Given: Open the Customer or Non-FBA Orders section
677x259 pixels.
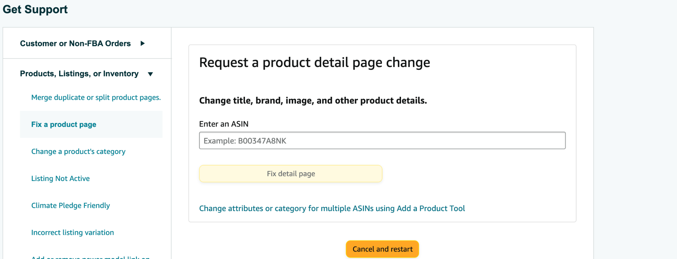Looking at the screenshot, I should [75, 43].
